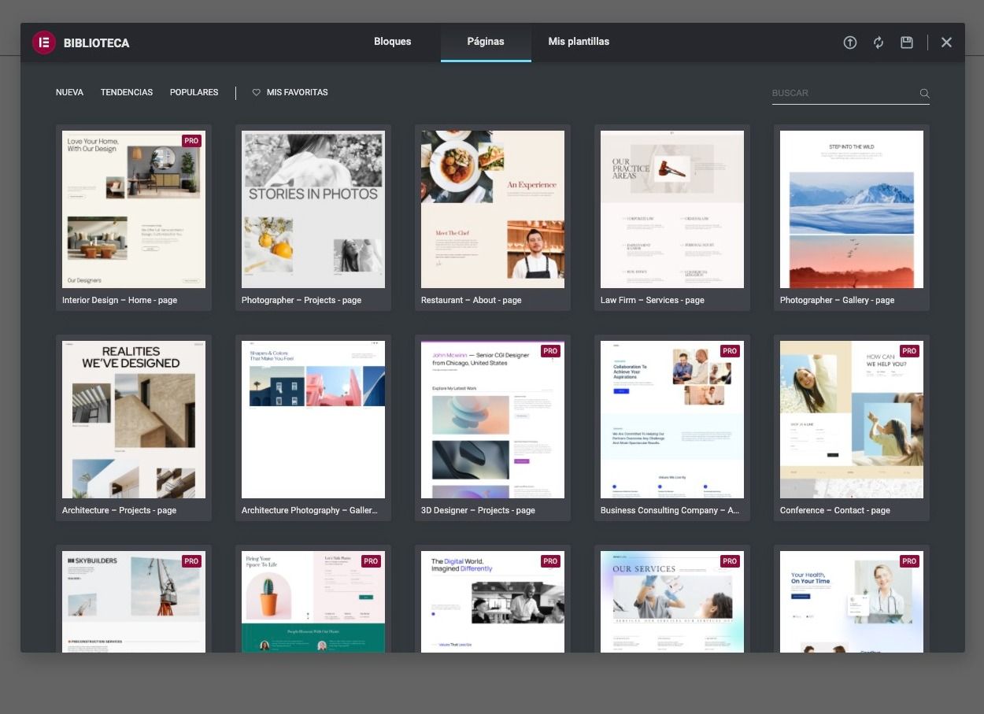This screenshot has width=984, height=714.
Task: Click the 'Interior Design – Home - page' label
Action: point(120,300)
